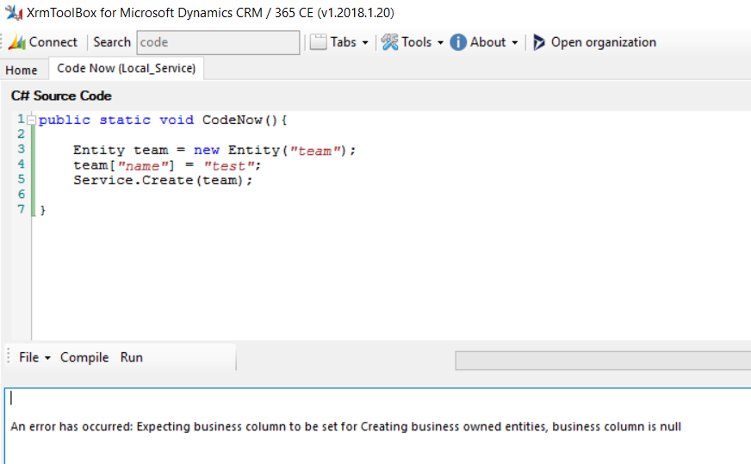
Task: Click the closing brace on line 7
Action: pyautogui.click(x=42, y=210)
